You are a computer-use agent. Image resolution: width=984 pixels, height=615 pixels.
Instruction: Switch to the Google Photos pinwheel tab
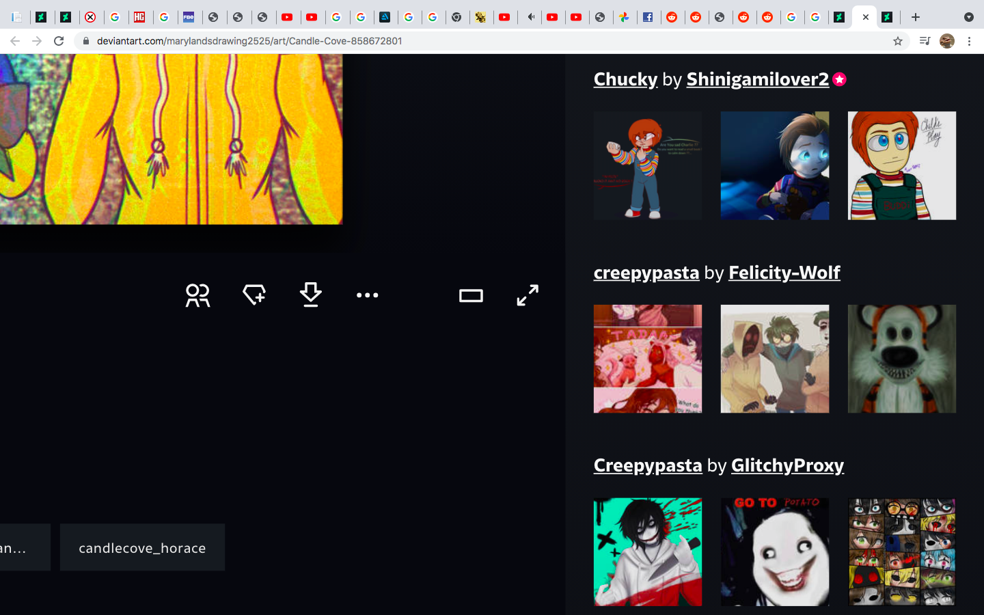(624, 17)
